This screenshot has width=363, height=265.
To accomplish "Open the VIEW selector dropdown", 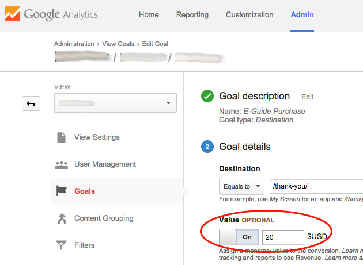I will (x=115, y=103).
